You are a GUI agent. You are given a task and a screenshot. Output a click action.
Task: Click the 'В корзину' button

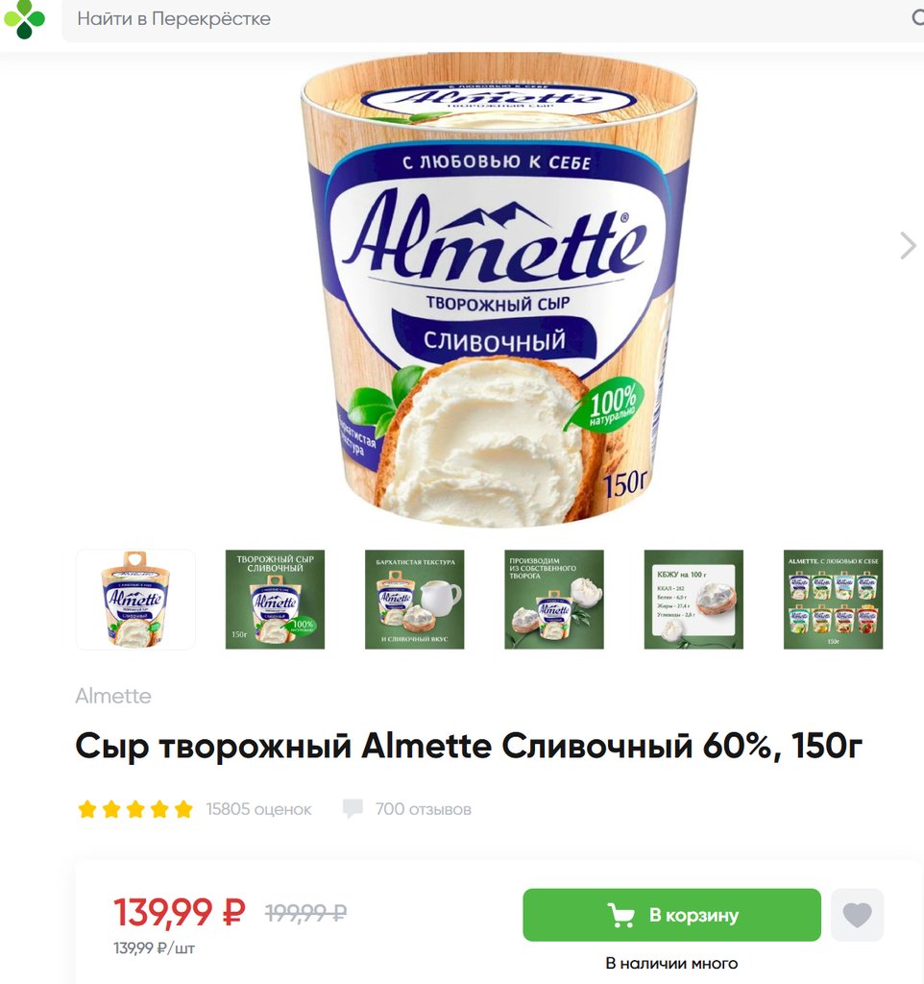click(x=671, y=915)
